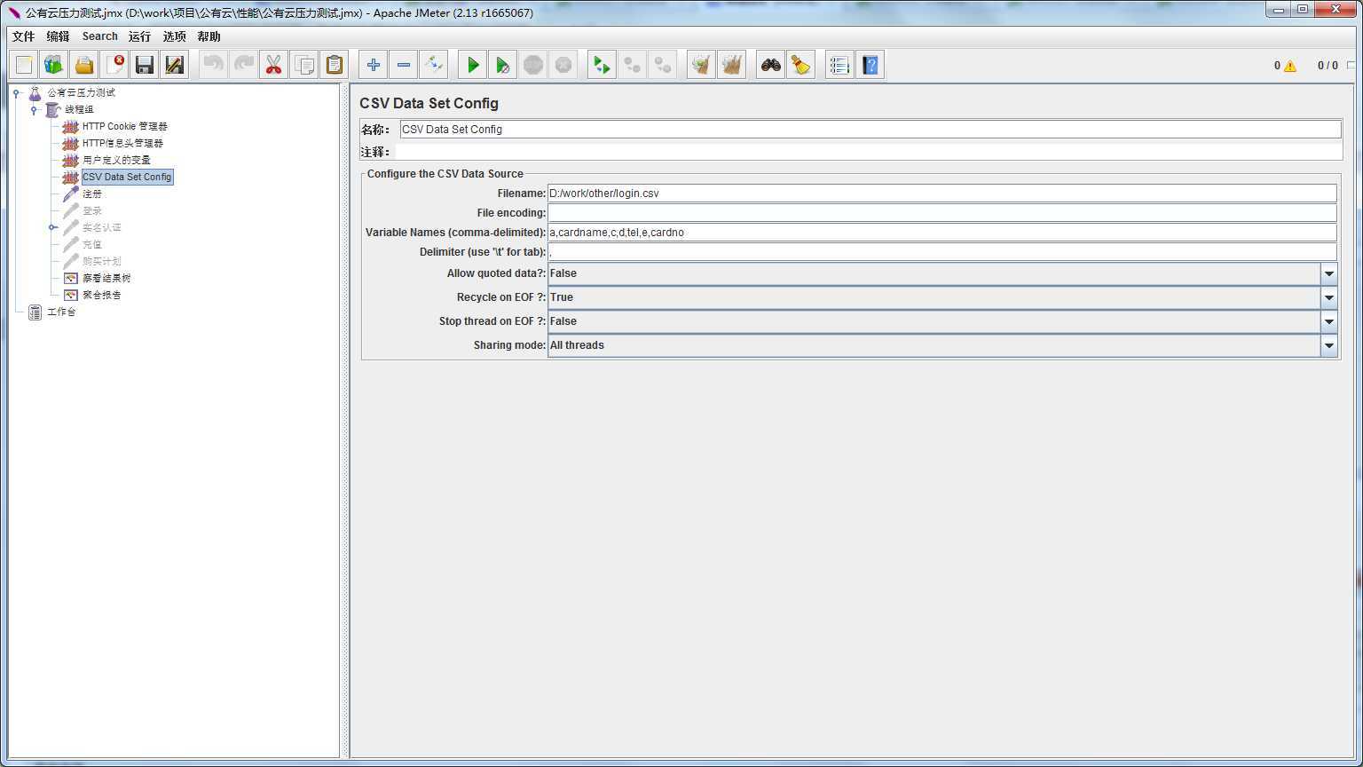Open the 编辑 menu
The height and width of the screenshot is (767, 1363).
click(58, 36)
